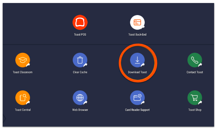Image resolution: width=217 pixels, height=129 pixels.
Task: Expand the left edge chevron drawer
Action: tap(5, 118)
